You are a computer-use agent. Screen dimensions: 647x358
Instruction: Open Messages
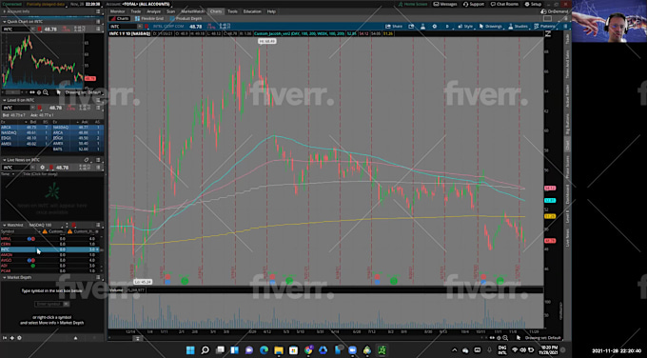pyautogui.click(x=445, y=4)
